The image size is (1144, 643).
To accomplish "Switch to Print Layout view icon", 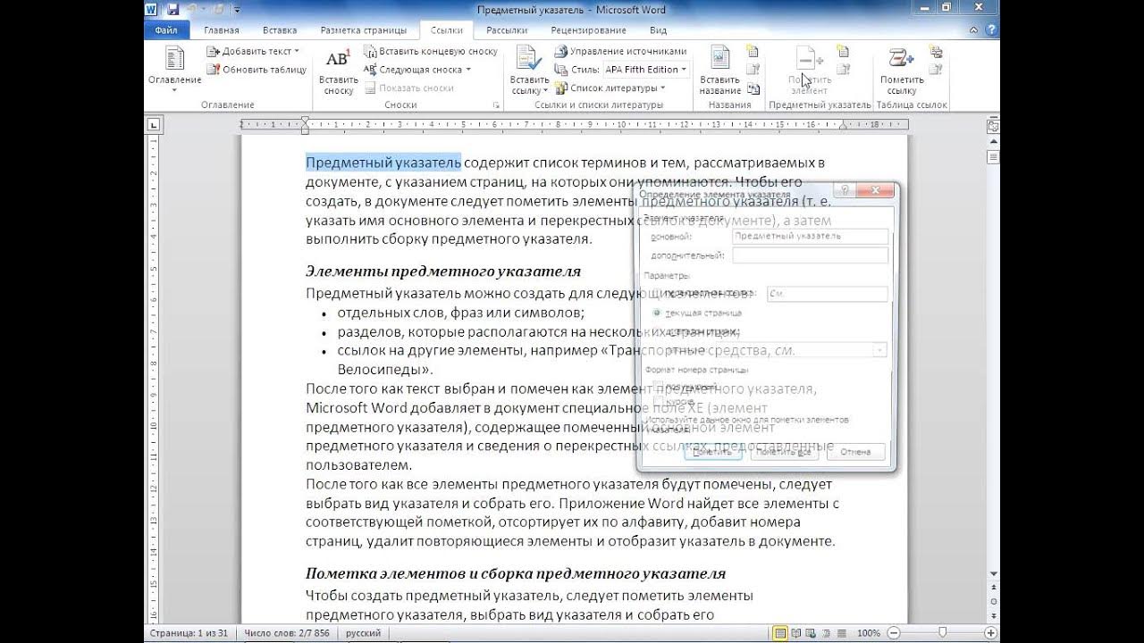I will [781, 633].
